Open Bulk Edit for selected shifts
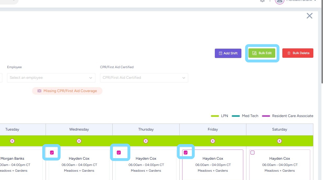The height and width of the screenshot is (180, 323). click(262, 53)
